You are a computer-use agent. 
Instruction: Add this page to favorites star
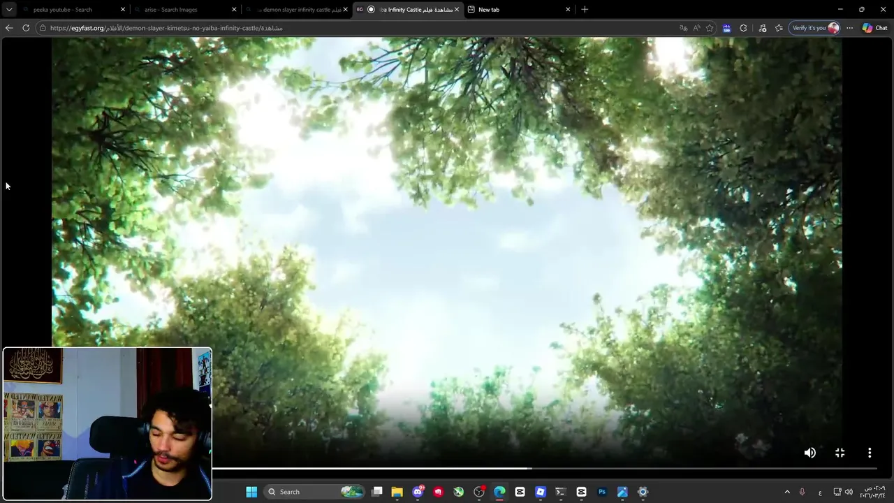(710, 28)
